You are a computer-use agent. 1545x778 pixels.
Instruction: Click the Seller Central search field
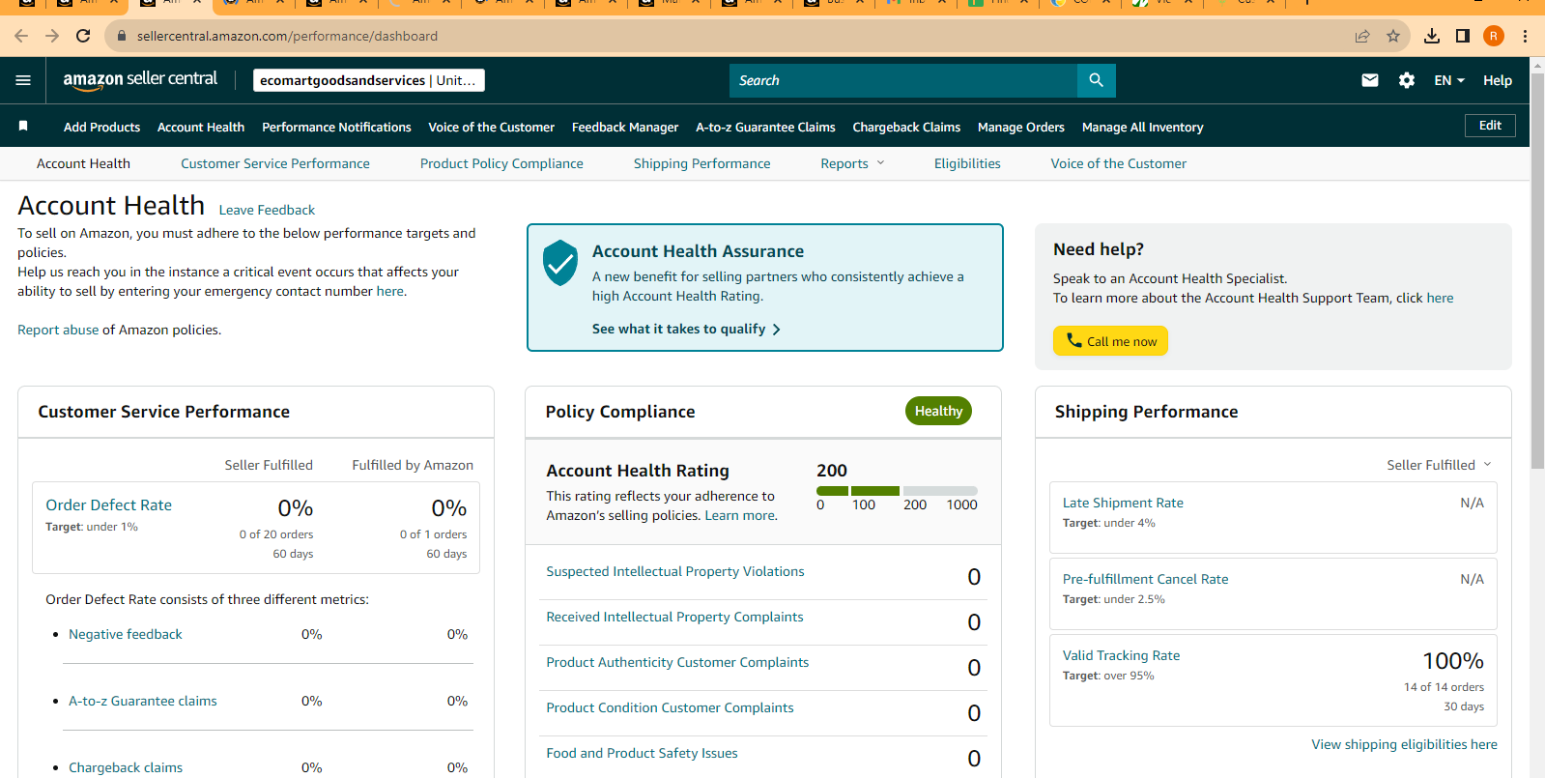903,80
